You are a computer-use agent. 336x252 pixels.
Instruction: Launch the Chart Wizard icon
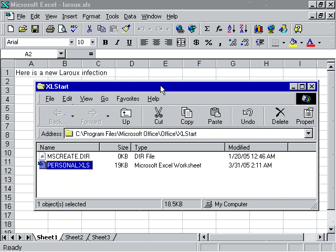click(x=259, y=29)
